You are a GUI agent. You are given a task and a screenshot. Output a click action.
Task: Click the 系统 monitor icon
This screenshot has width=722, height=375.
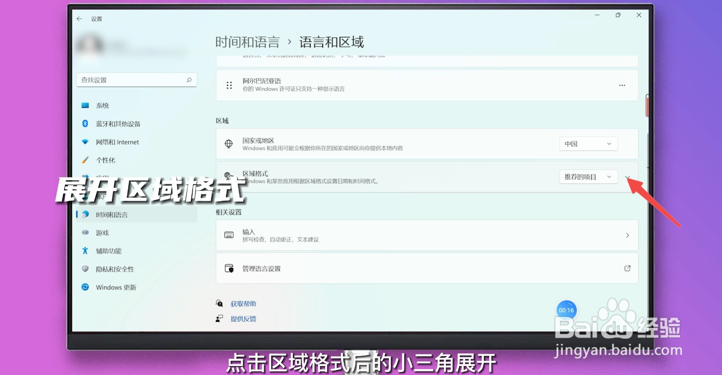coord(85,106)
